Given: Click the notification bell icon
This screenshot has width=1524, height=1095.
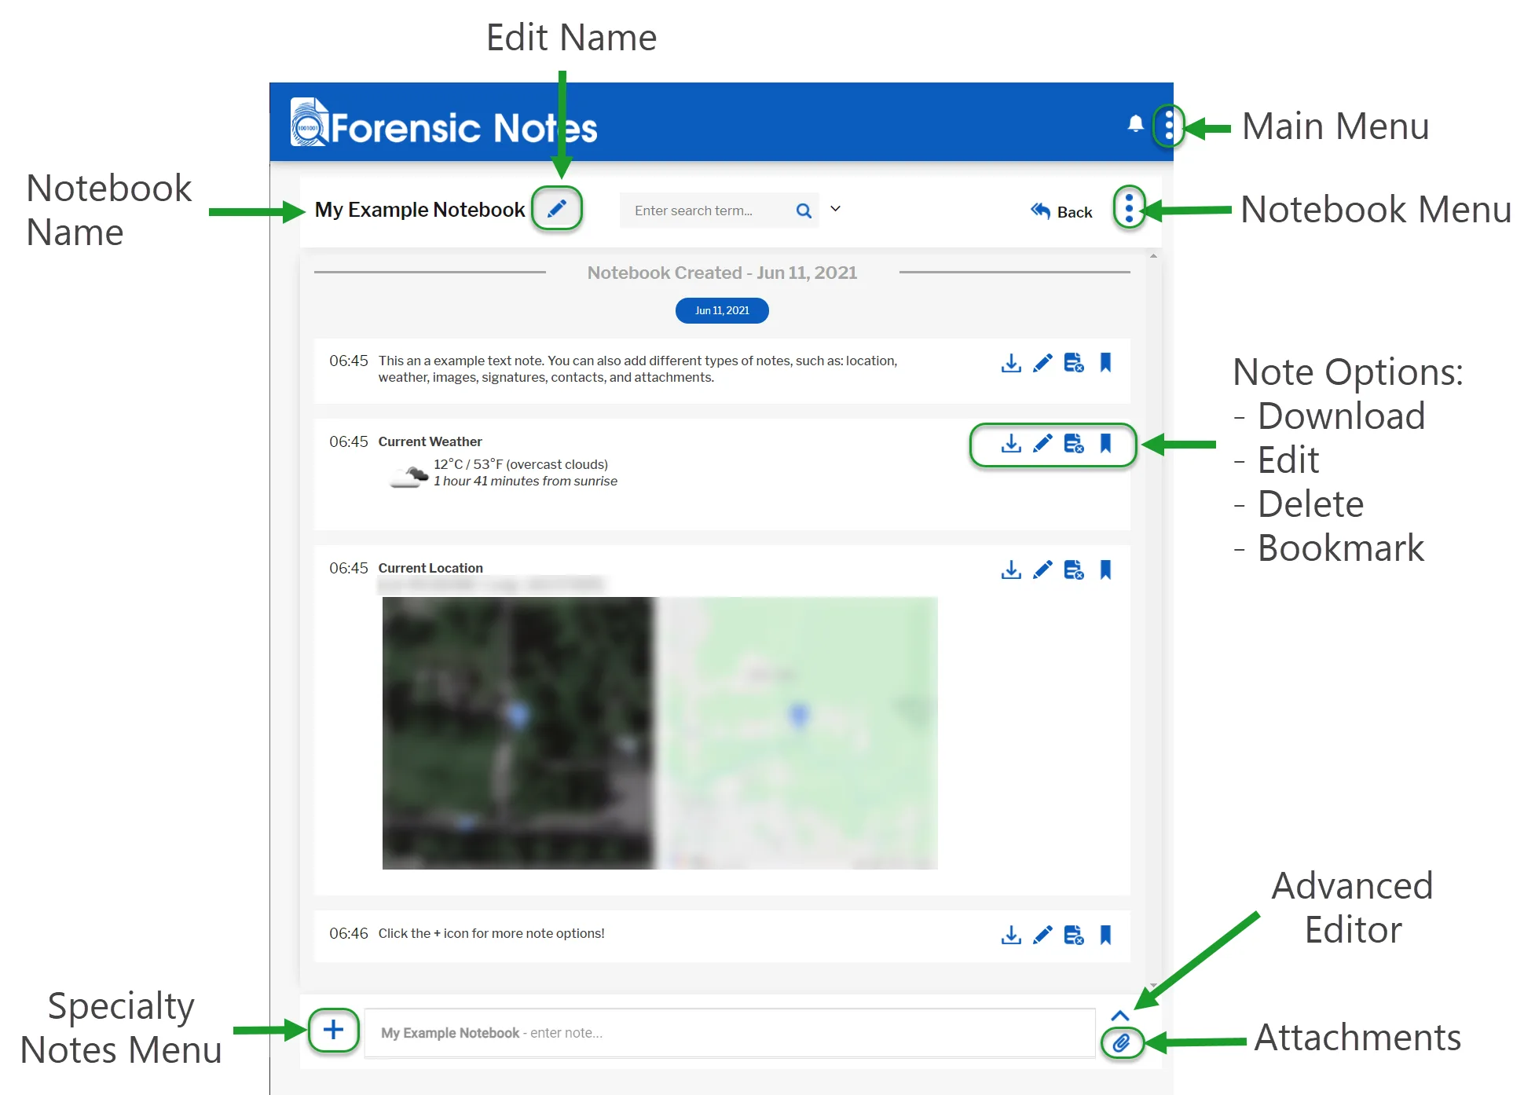Looking at the screenshot, I should pos(1135,123).
